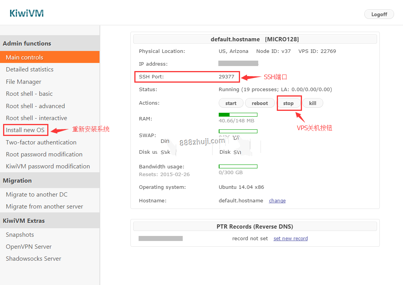Click the default.hostname [MICRO128] panel title
This screenshot has height=285, width=403.
coord(255,39)
